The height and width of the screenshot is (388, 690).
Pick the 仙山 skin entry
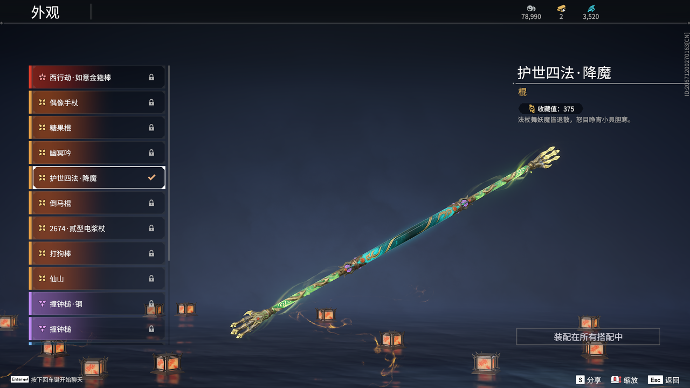coord(97,279)
